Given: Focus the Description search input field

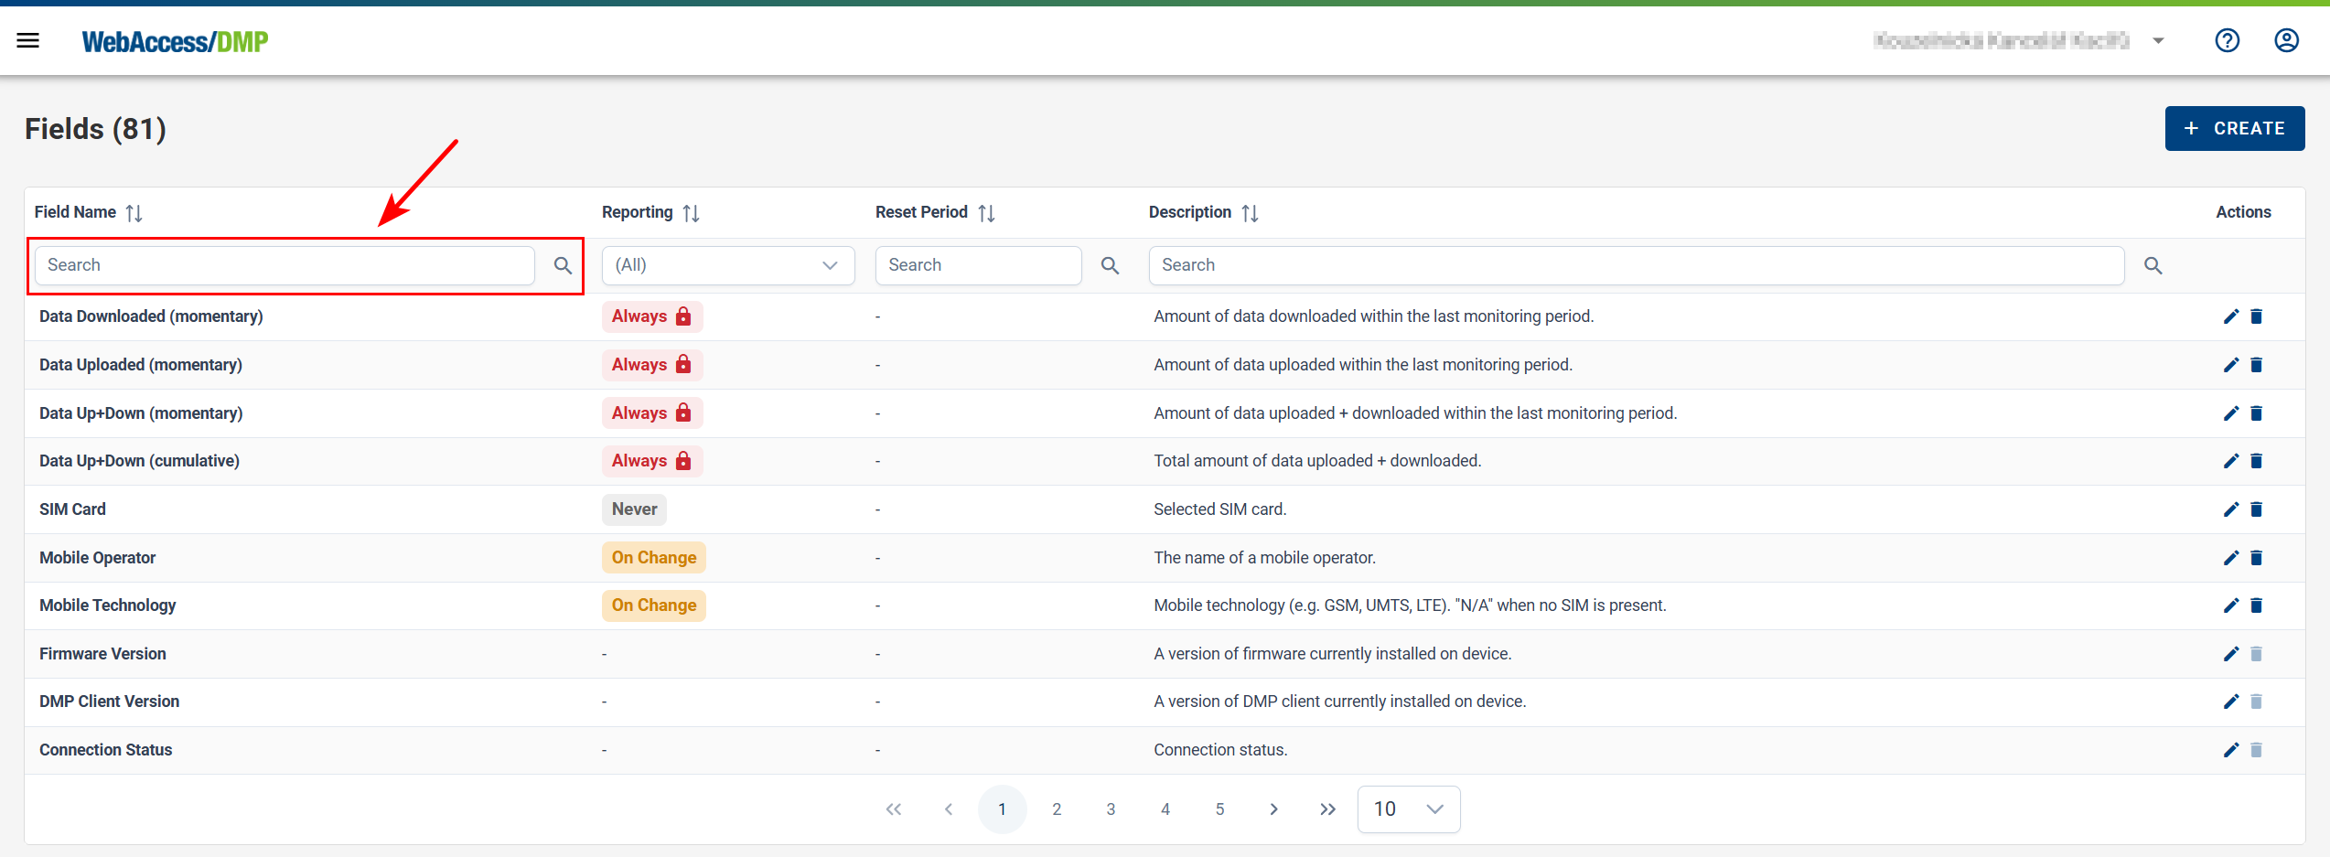Looking at the screenshot, I should pos(1636,265).
